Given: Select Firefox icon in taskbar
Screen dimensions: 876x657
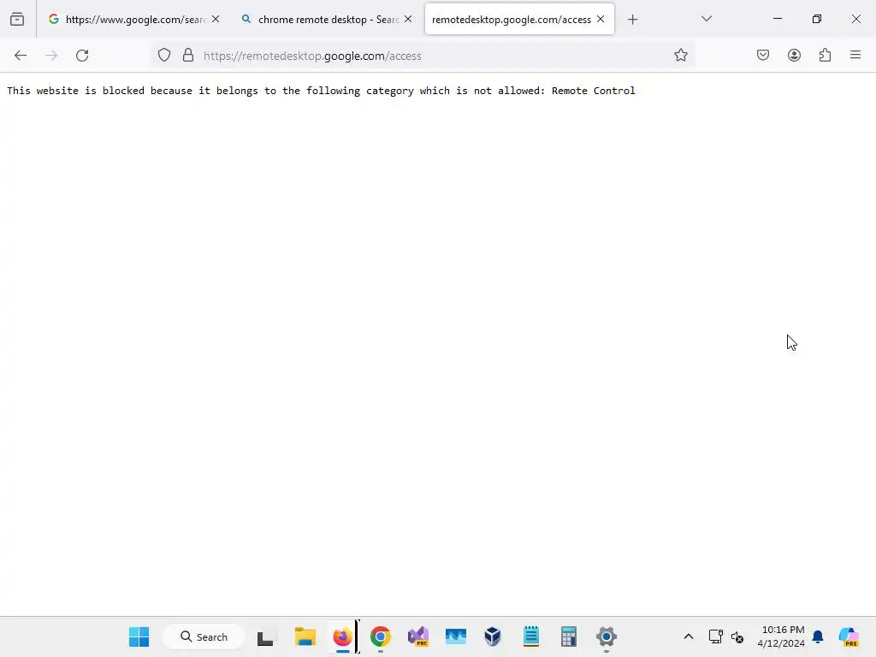Looking at the screenshot, I should tap(342, 636).
